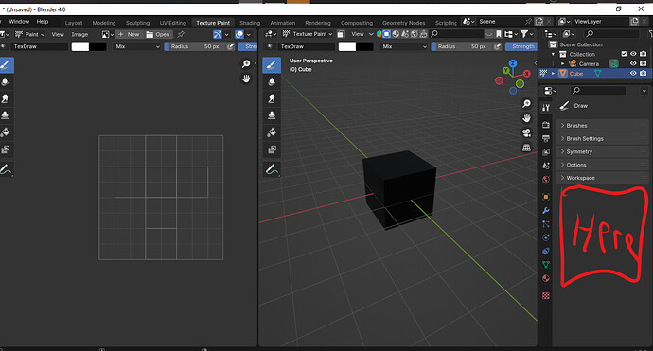Screen dimensions: 653x351
Task: Expand the Camera item in outliner
Action: (x=563, y=63)
